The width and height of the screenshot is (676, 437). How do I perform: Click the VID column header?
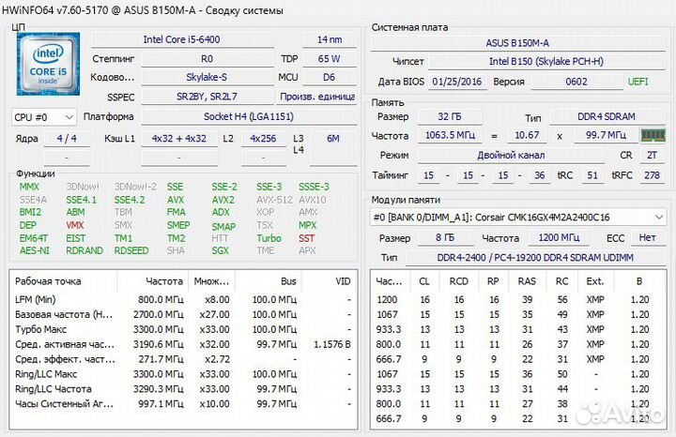tap(330, 281)
